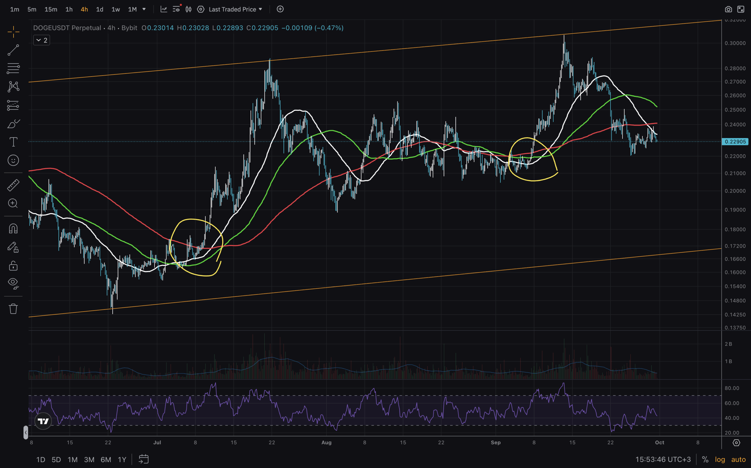The height and width of the screenshot is (468, 751).
Task: Hide all drawings with eye icon
Action: pos(13,282)
